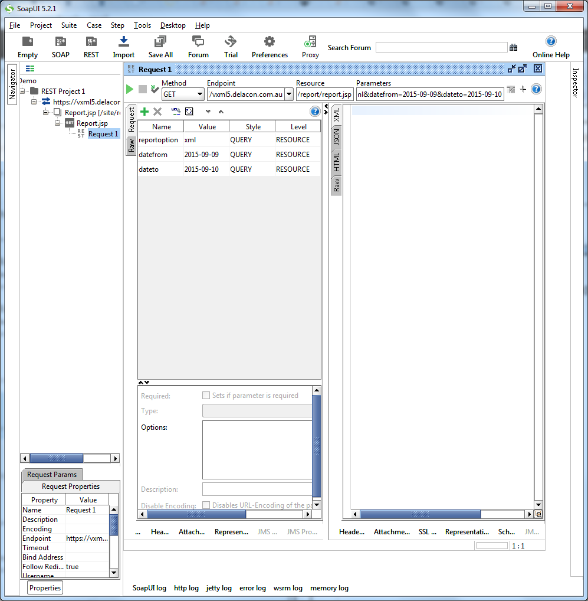Select the Request Params tab
Image resolution: width=588 pixels, height=601 pixels.
[x=52, y=475]
